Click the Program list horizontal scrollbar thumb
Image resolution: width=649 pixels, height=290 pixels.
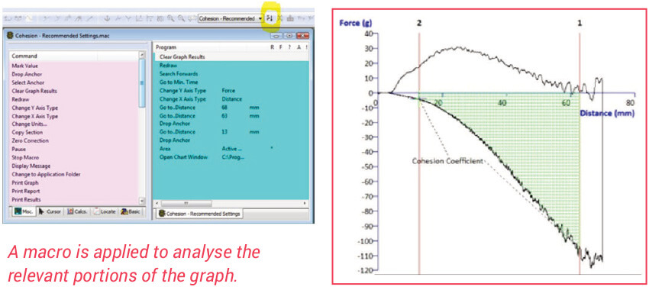click(186, 203)
